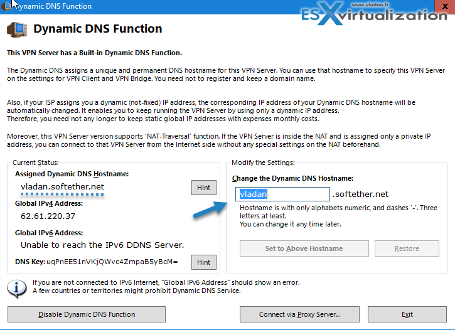Close the Dynamic DNS Function window
The height and width of the screenshot is (330, 455).
pos(444,6)
